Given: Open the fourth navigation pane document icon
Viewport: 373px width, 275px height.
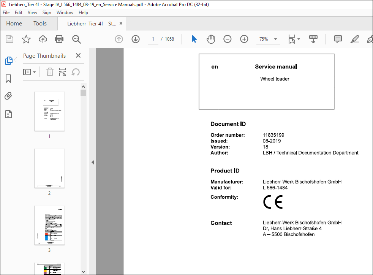Looking at the screenshot, I should [x=9, y=114].
